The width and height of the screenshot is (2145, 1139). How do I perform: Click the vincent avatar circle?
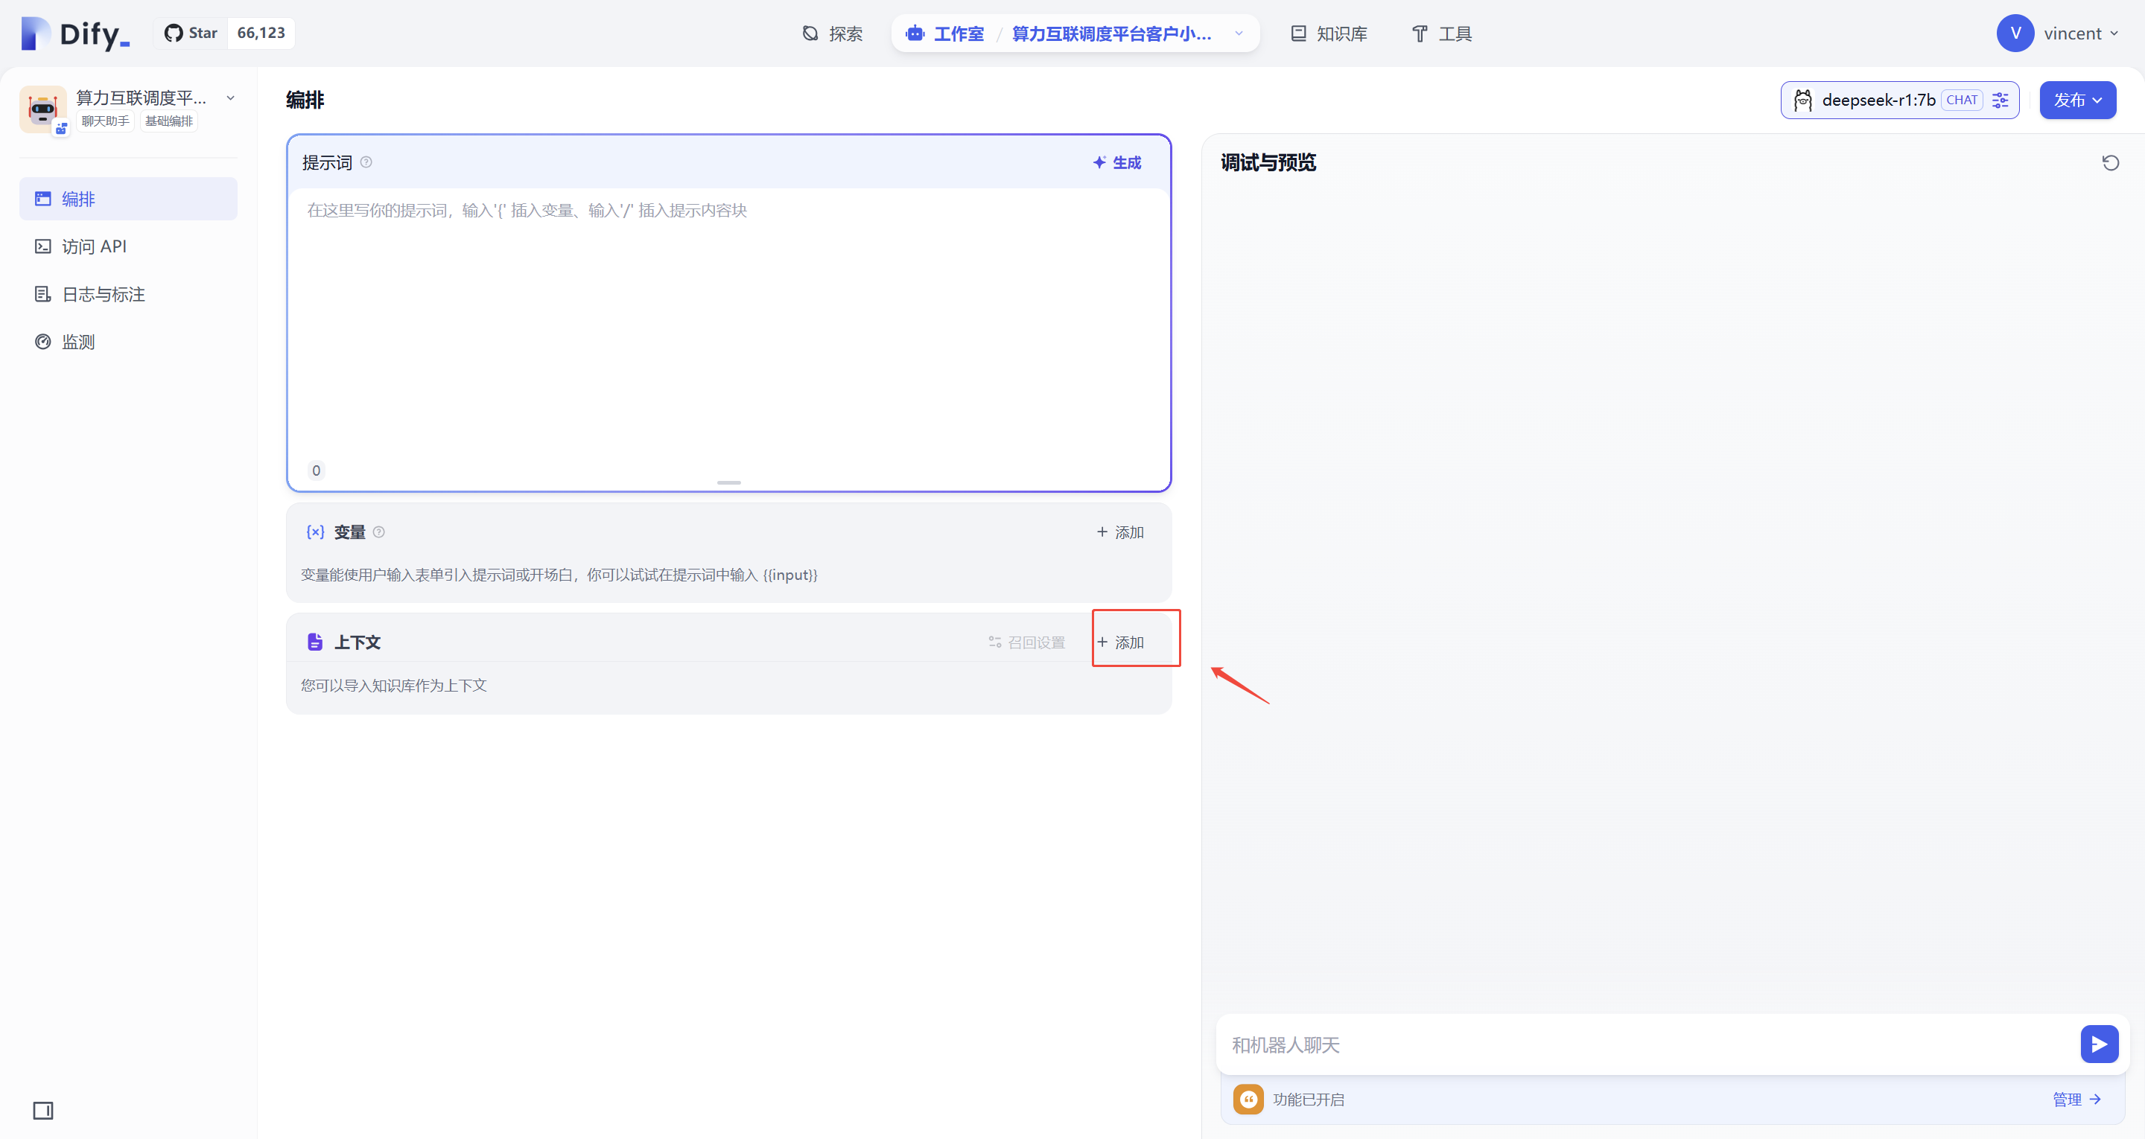coord(2015,33)
